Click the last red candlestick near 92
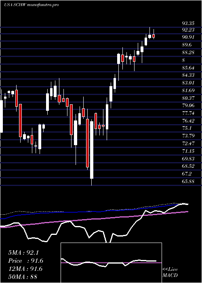Screen dimensions: 202x283 [154, 36]
